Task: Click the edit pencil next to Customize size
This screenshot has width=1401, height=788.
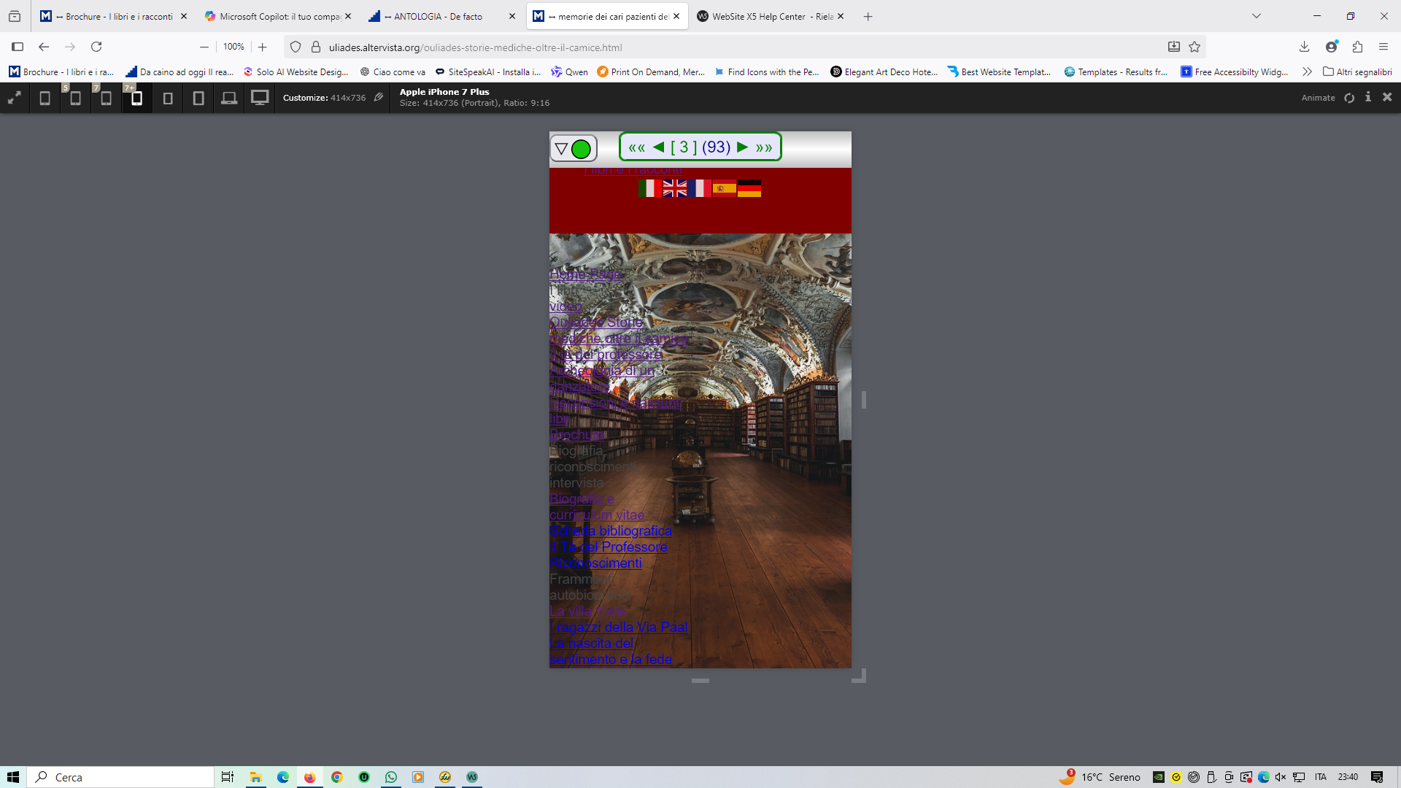Action: click(379, 97)
